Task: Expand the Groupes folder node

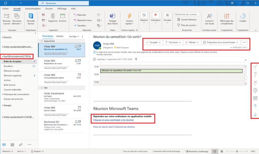Action: [3, 105]
